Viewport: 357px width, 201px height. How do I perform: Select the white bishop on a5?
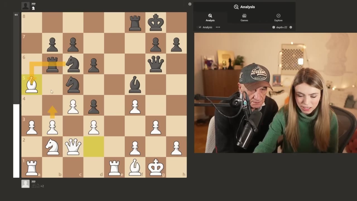click(x=32, y=85)
